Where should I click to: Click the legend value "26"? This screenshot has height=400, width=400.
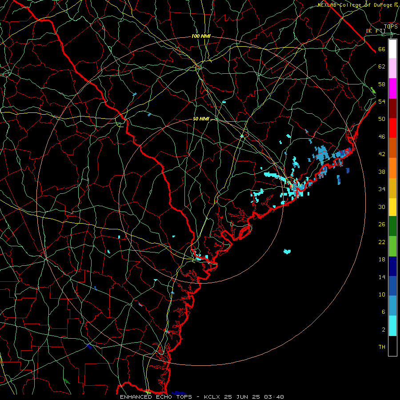382,224
